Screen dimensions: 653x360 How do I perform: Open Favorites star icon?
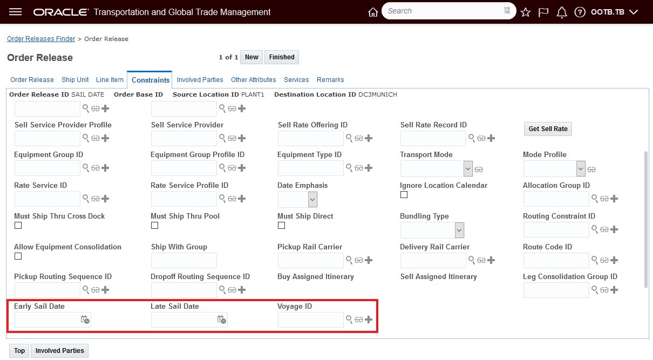pos(526,12)
